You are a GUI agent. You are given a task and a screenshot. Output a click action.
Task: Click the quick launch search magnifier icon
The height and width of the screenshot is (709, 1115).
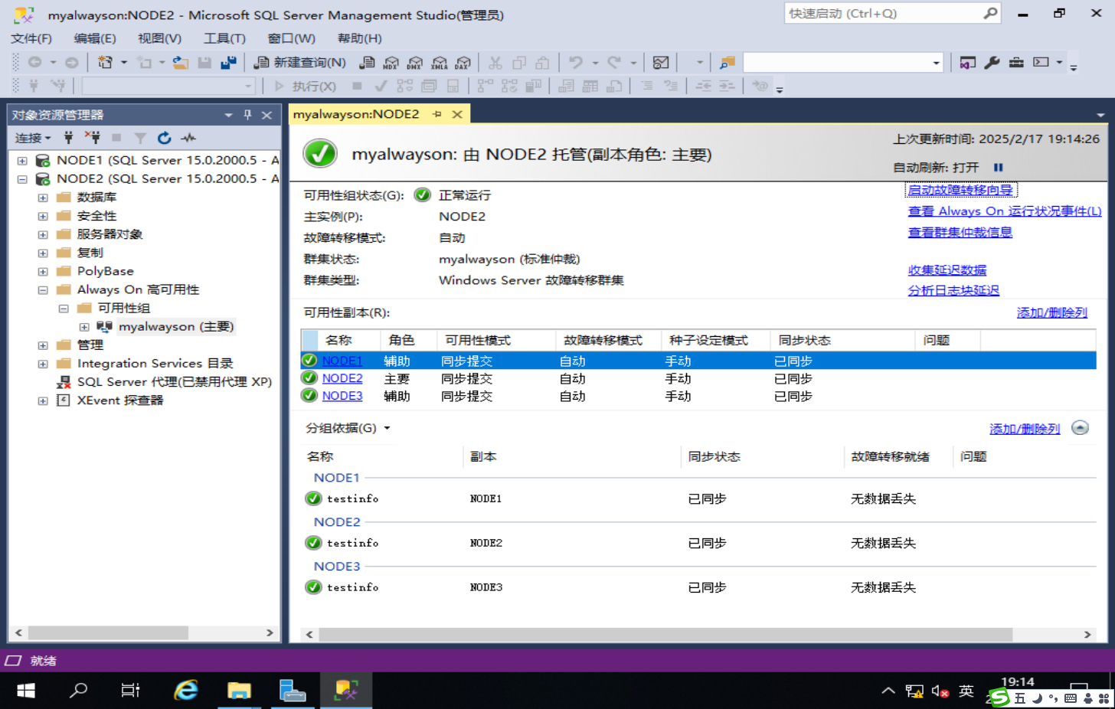click(990, 13)
